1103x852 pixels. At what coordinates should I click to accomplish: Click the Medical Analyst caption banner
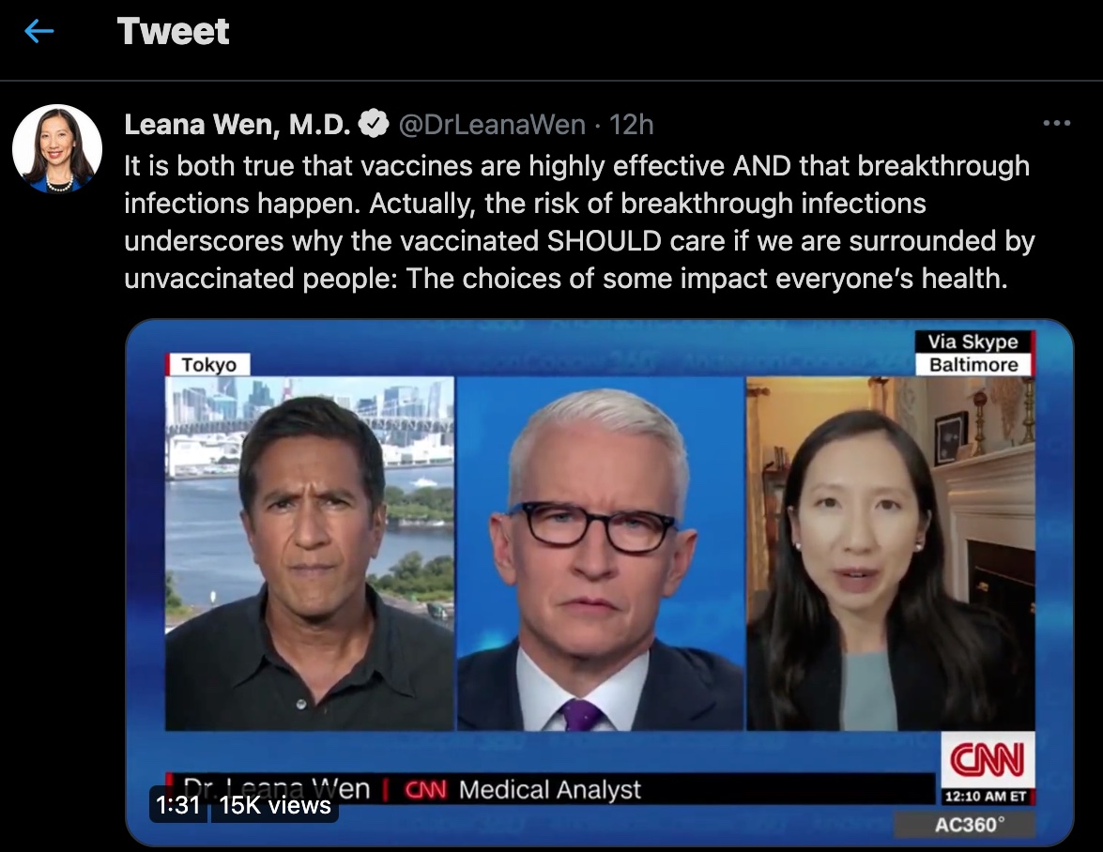pos(551,789)
